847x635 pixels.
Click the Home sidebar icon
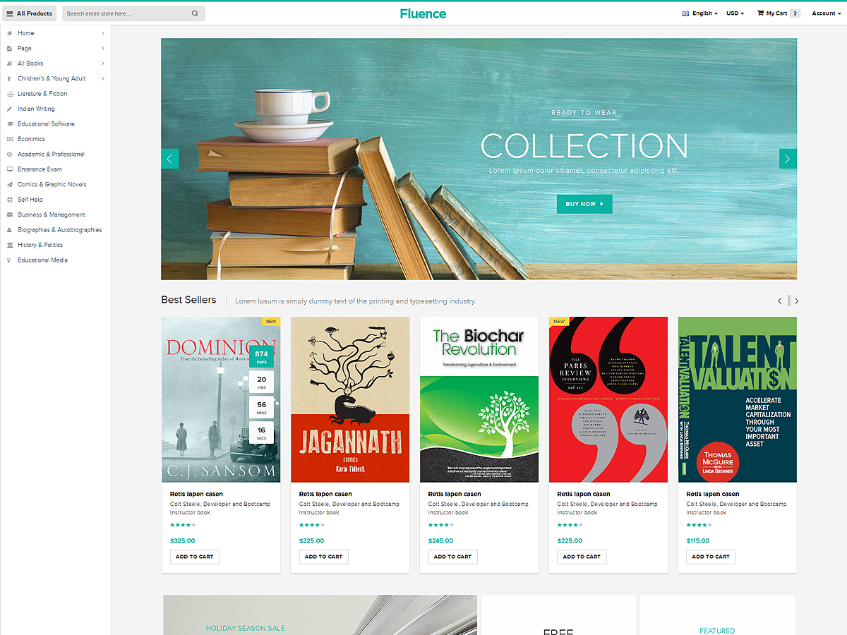tap(10, 33)
